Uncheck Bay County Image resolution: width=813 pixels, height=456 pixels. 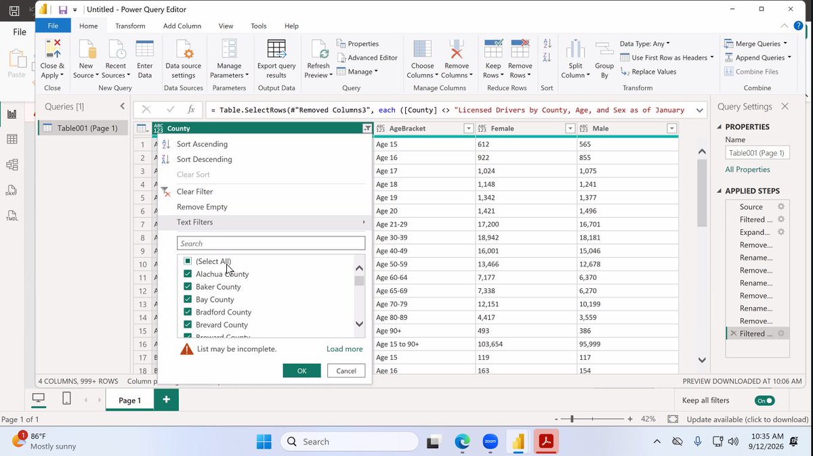pyautogui.click(x=188, y=299)
